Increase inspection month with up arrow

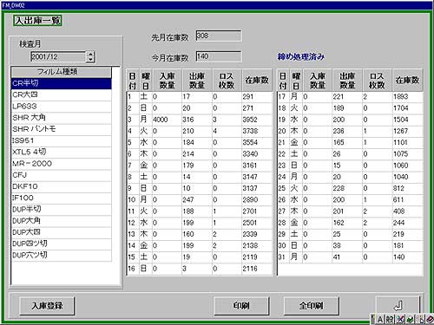click(x=91, y=54)
